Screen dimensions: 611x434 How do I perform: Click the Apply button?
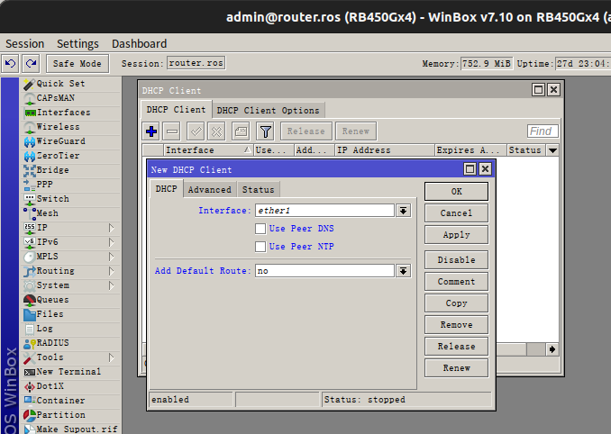456,235
